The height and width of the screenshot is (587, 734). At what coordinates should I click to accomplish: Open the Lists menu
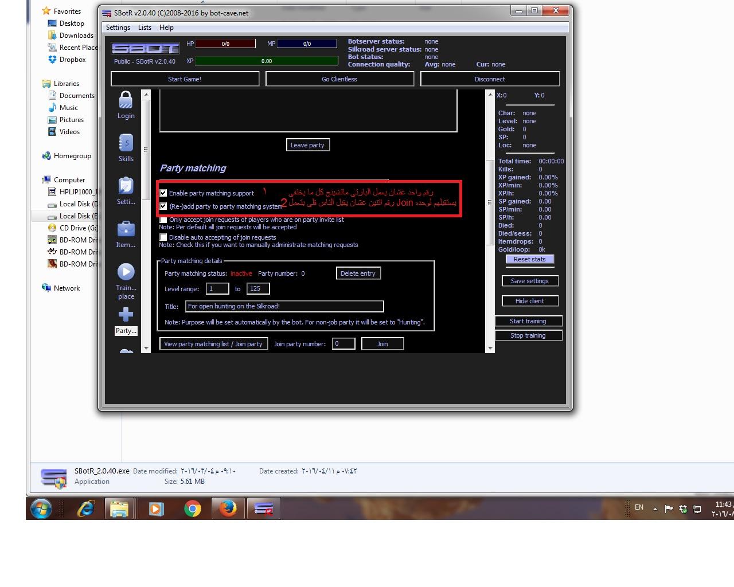click(145, 28)
